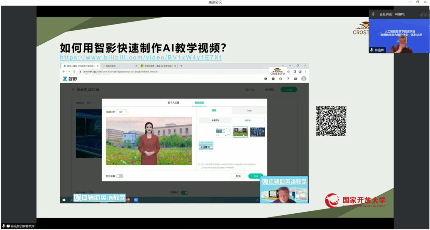Click the browser reload icon
The height and width of the screenshot is (230, 430).
74,72
